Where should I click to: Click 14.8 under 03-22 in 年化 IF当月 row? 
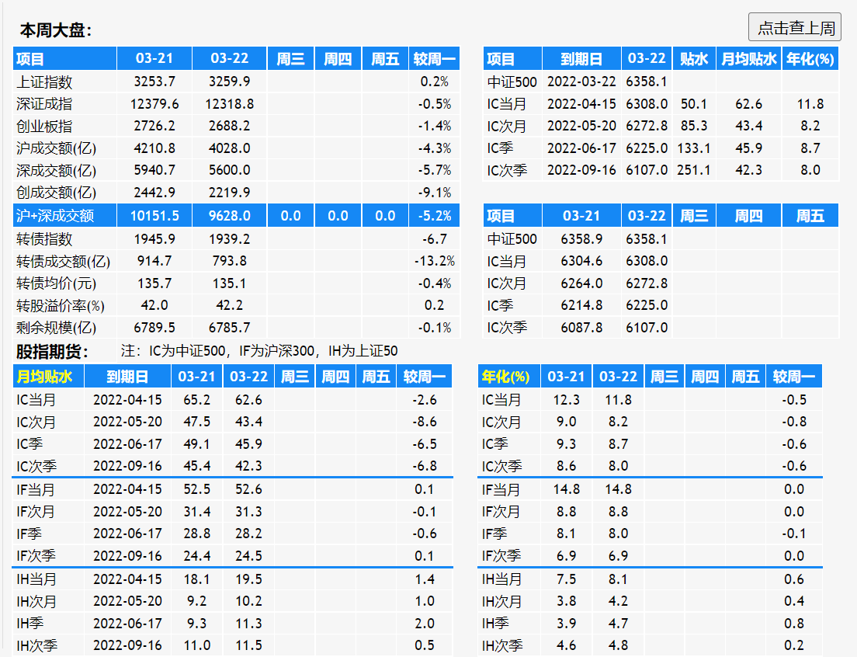618,489
